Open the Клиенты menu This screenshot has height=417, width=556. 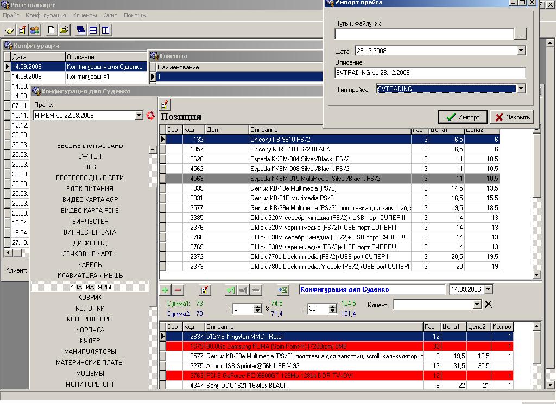pos(84,16)
